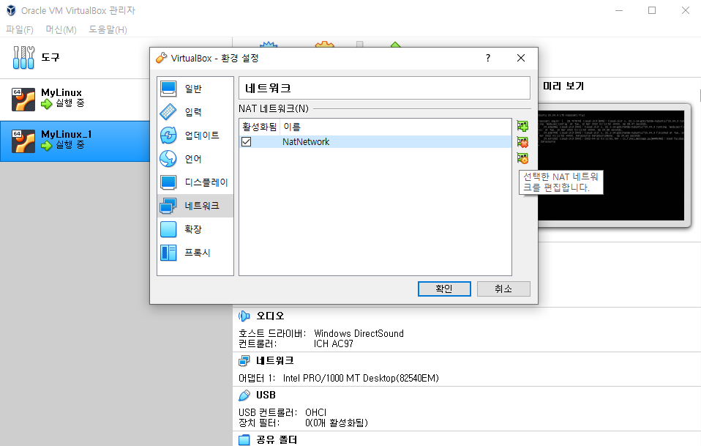
Task: Click the audio speaker icon
Action: tap(244, 316)
